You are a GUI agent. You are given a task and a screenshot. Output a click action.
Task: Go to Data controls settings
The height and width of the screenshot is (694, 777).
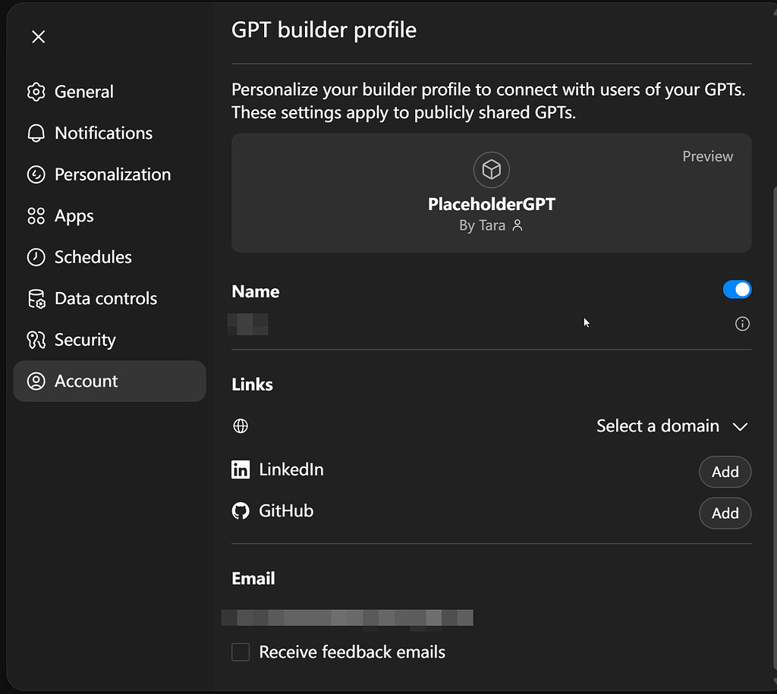point(109,299)
